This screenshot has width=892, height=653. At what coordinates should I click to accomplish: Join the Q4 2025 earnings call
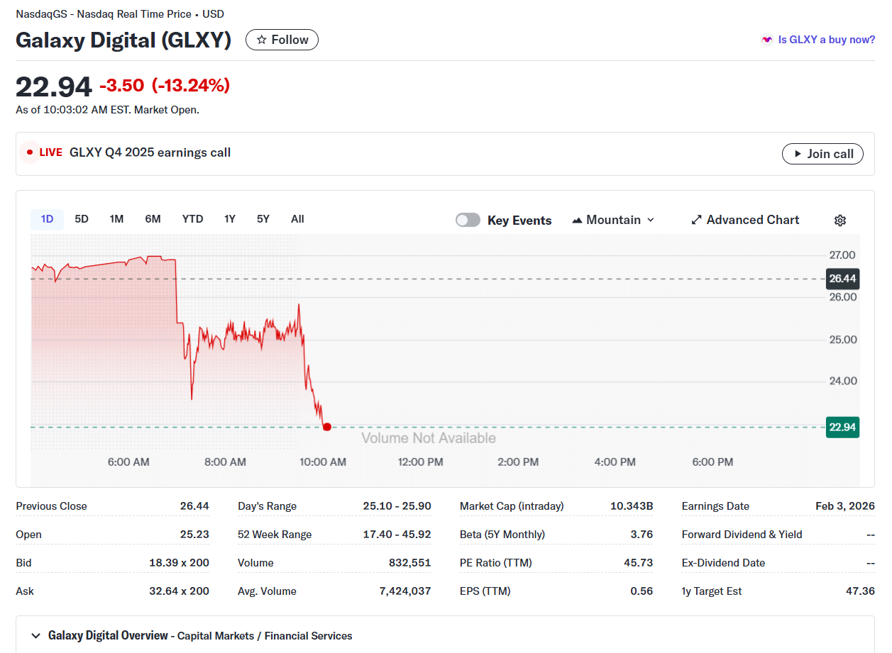[x=822, y=154]
